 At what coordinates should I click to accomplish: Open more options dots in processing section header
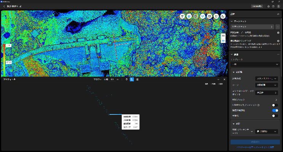tap(278, 54)
